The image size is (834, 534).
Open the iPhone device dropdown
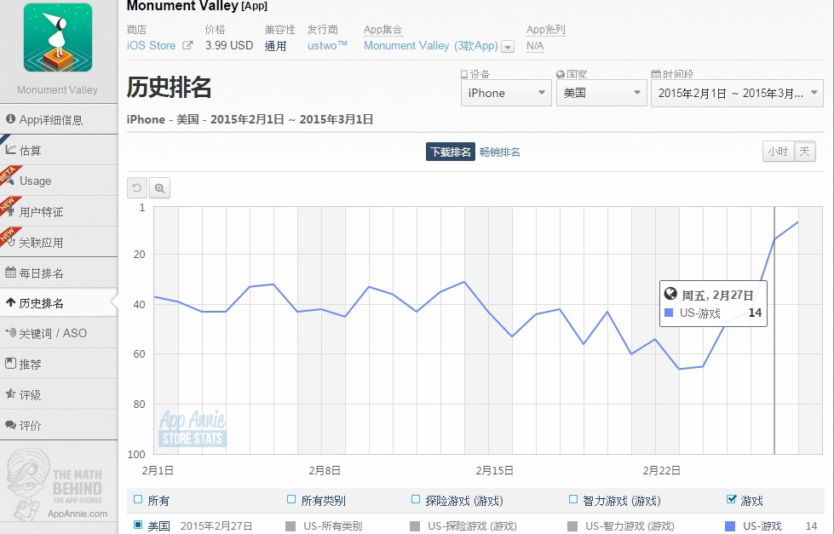click(506, 93)
